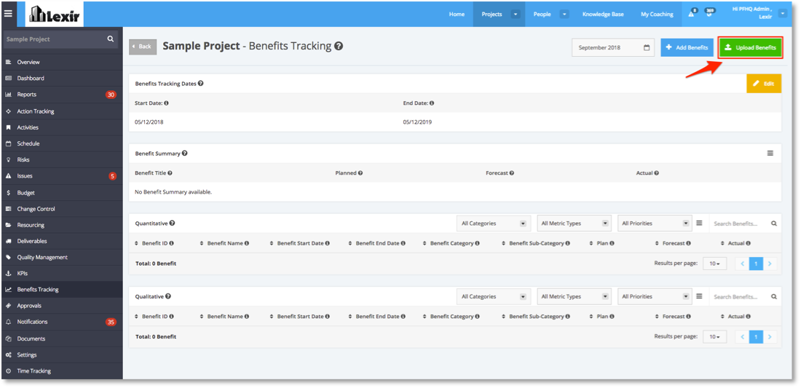Click info icon next to Start Date

pyautogui.click(x=166, y=103)
